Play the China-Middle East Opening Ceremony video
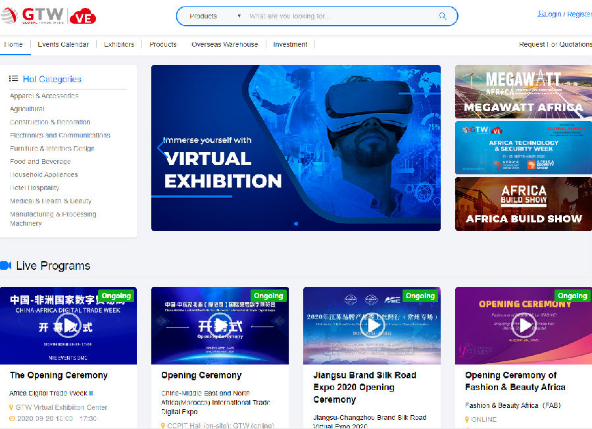This screenshot has width=592, height=429. click(x=220, y=325)
